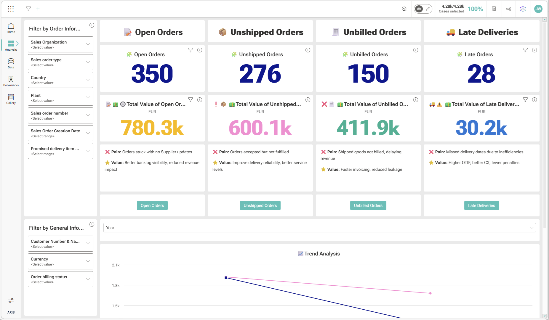
Task: Add a new filter with plus icon
Action: pos(38,9)
